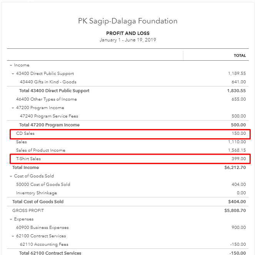Image resolution: width=263 pixels, height=255 pixels.
Task: Open the 404.00 Cost of Goods Sold amount
Action: pyautogui.click(x=239, y=184)
